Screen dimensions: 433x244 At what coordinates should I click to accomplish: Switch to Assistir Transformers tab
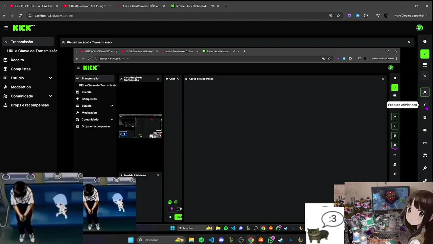(141, 6)
